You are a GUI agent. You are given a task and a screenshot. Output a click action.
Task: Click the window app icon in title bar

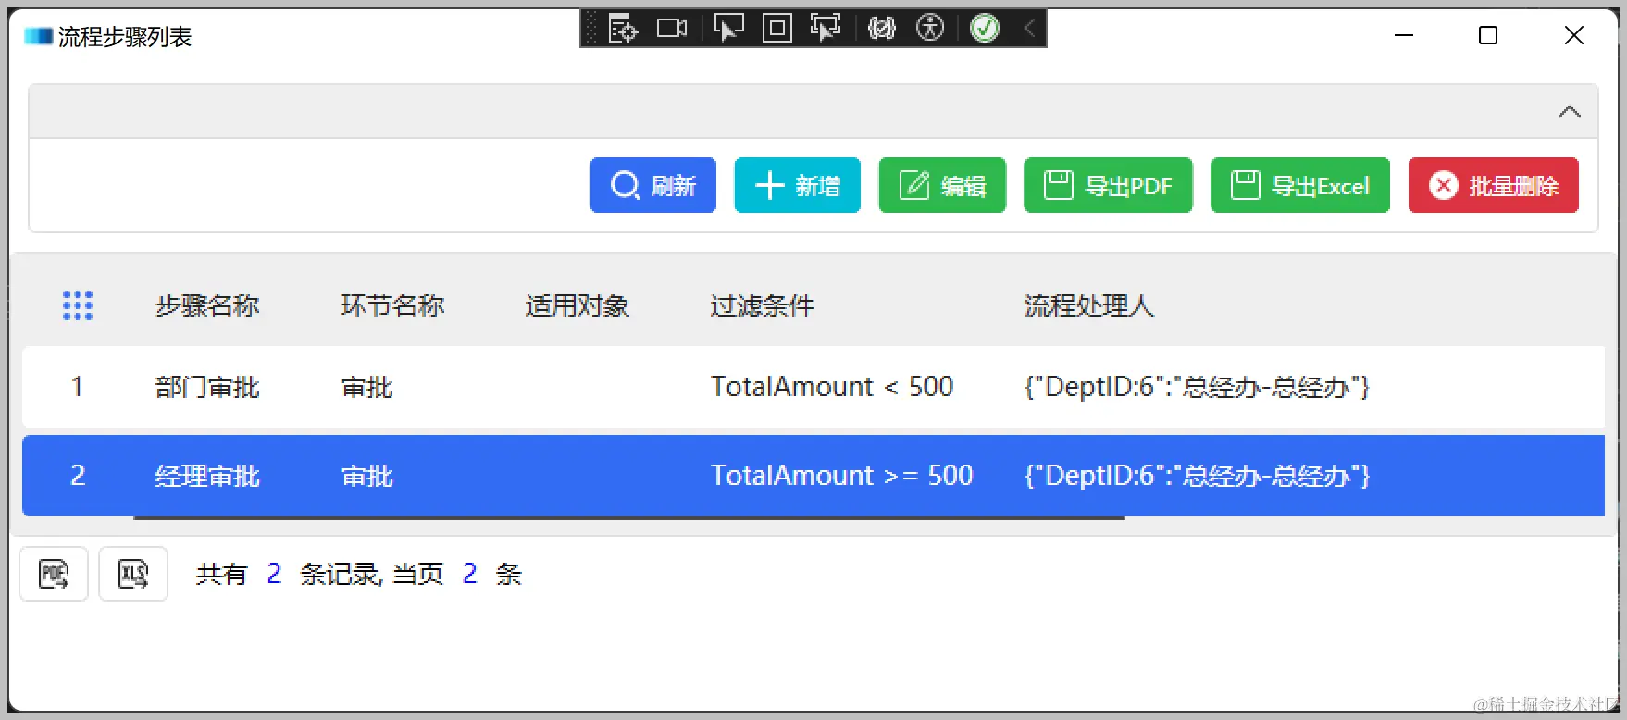(38, 36)
